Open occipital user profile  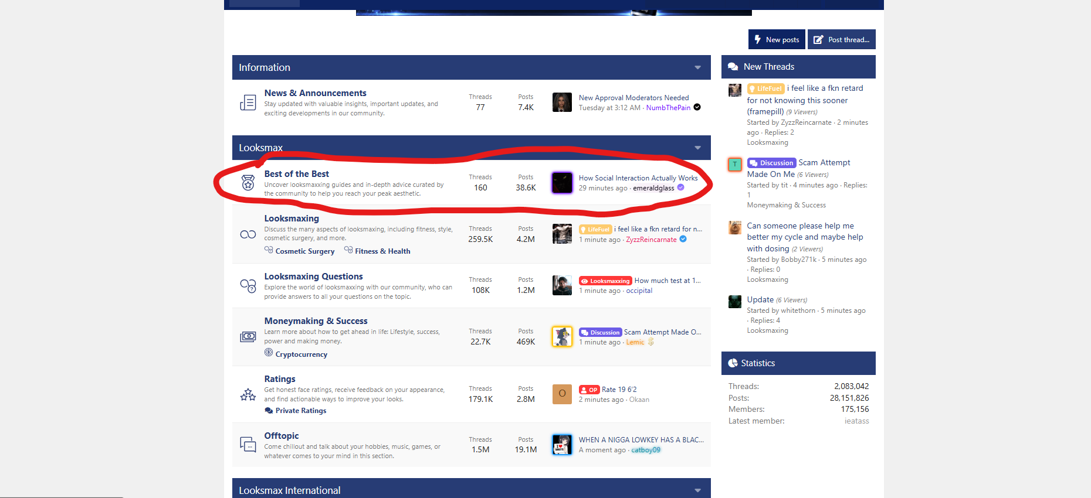(x=639, y=291)
